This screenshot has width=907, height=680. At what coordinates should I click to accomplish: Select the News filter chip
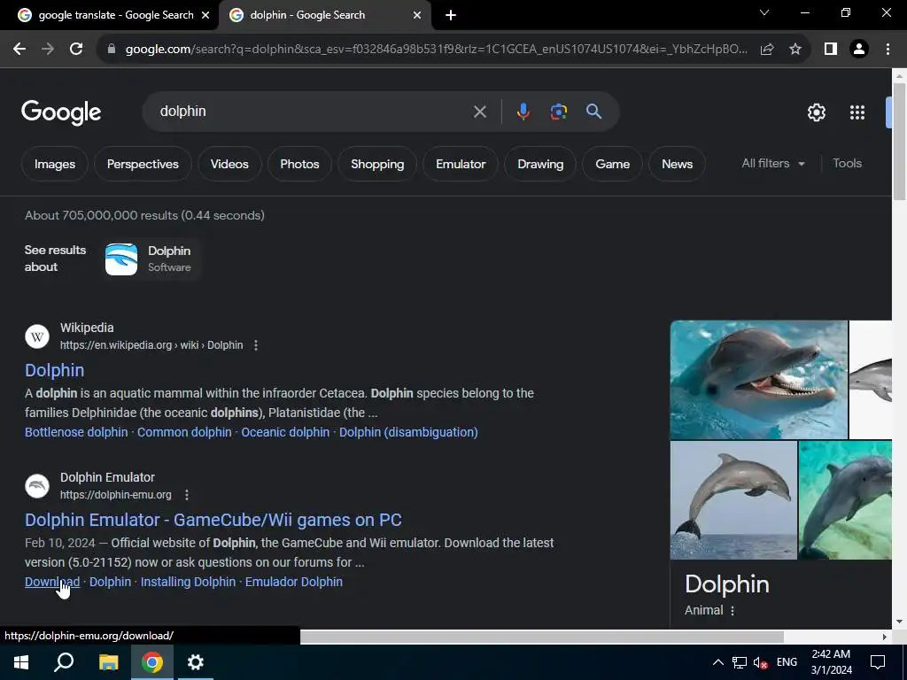[677, 164]
